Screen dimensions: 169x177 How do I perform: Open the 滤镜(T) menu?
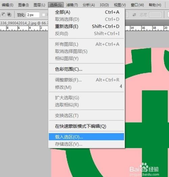(72, 5)
